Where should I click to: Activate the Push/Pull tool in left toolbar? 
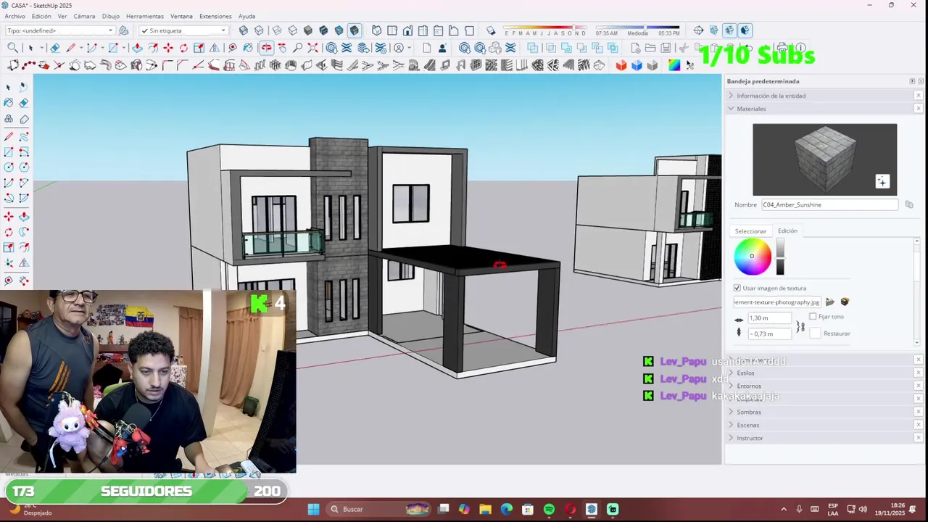point(24,217)
